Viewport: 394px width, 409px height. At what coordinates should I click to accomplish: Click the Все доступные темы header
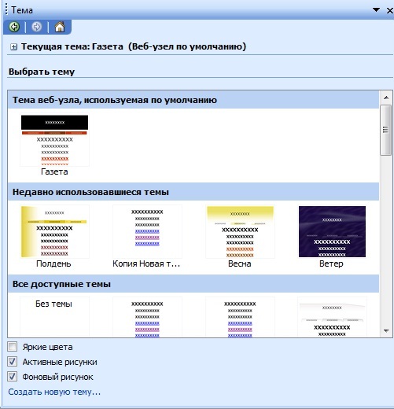tap(193, 284)
